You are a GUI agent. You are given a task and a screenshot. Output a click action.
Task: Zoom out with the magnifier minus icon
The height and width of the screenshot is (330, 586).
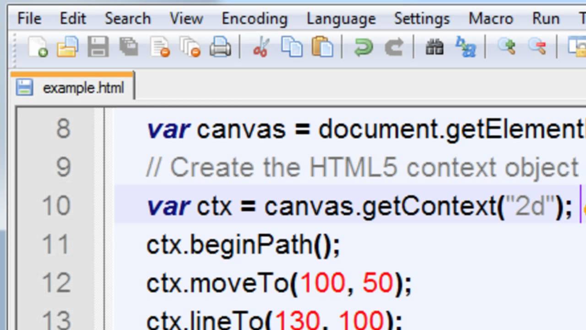(537, 47)
